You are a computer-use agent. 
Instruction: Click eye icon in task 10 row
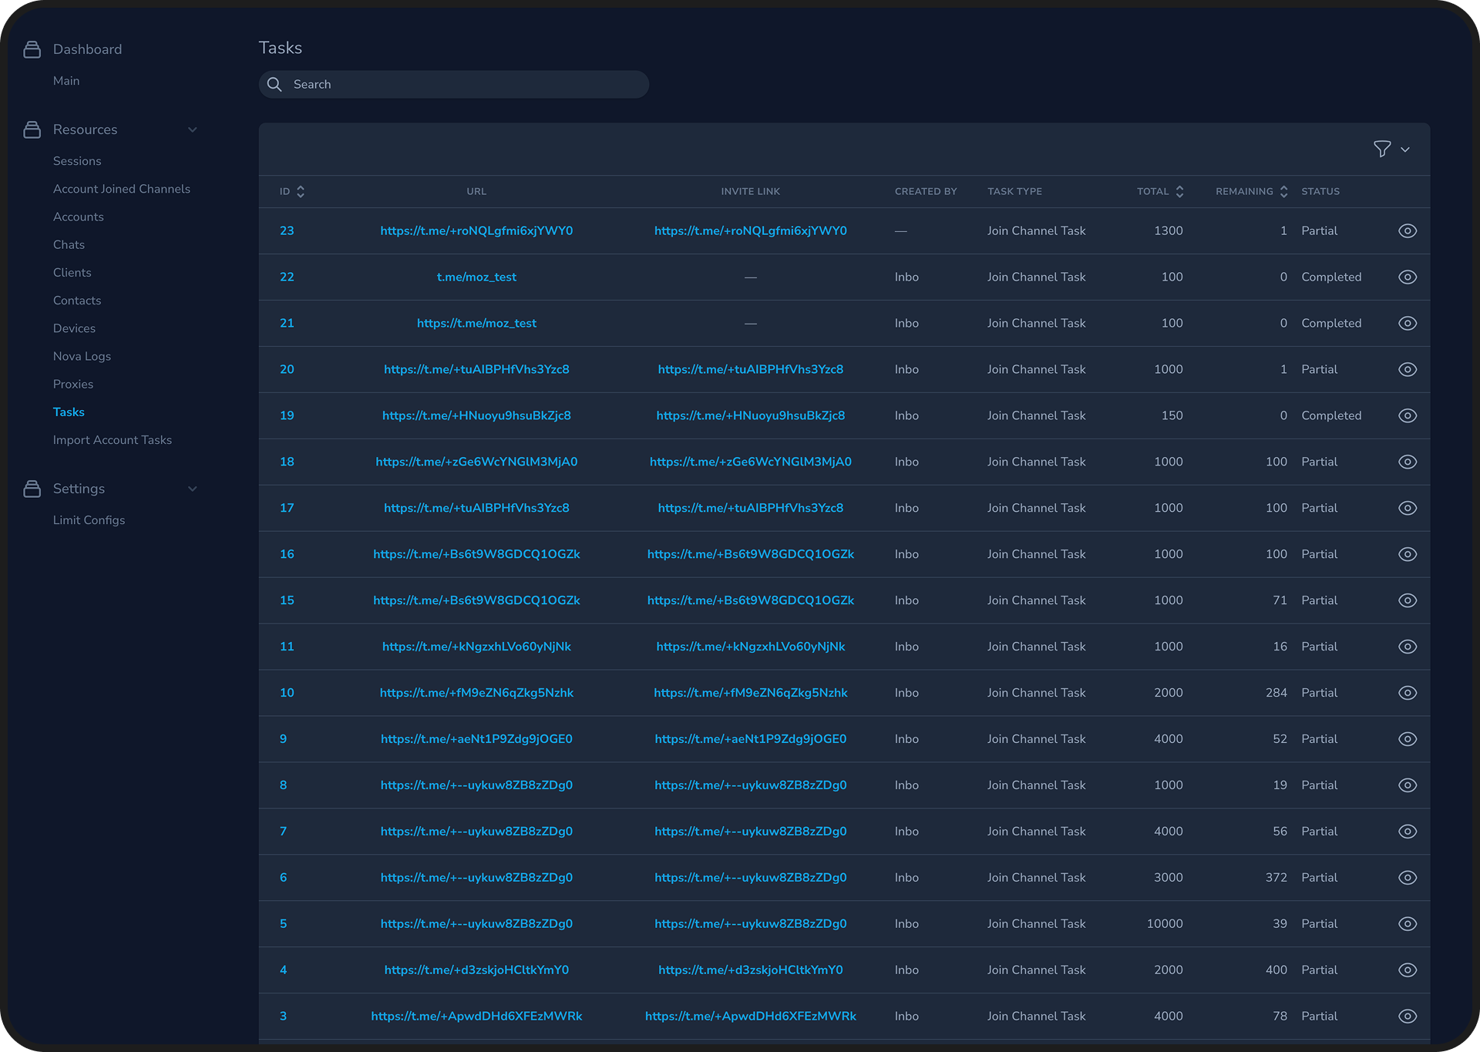1408,694
